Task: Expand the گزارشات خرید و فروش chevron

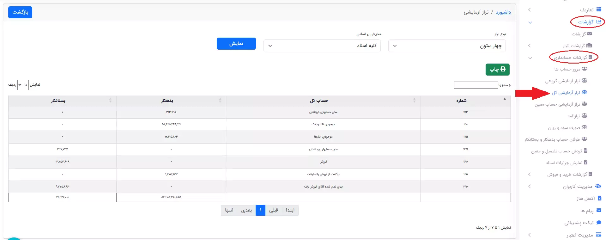Action: (x=530, y=174)
